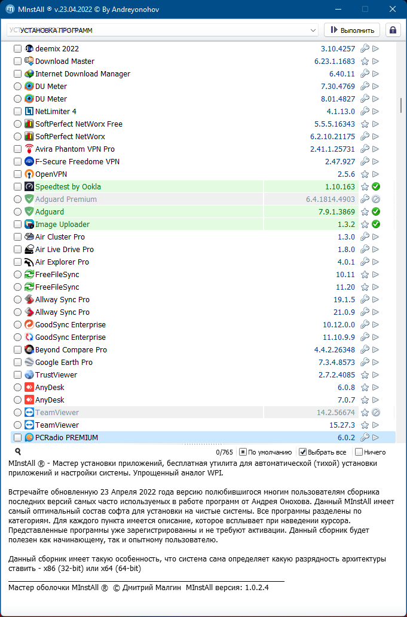Click the wrench icon for Air Explorer Pro
The width and height of the screenshot is (407, 617).
[365, 262]
